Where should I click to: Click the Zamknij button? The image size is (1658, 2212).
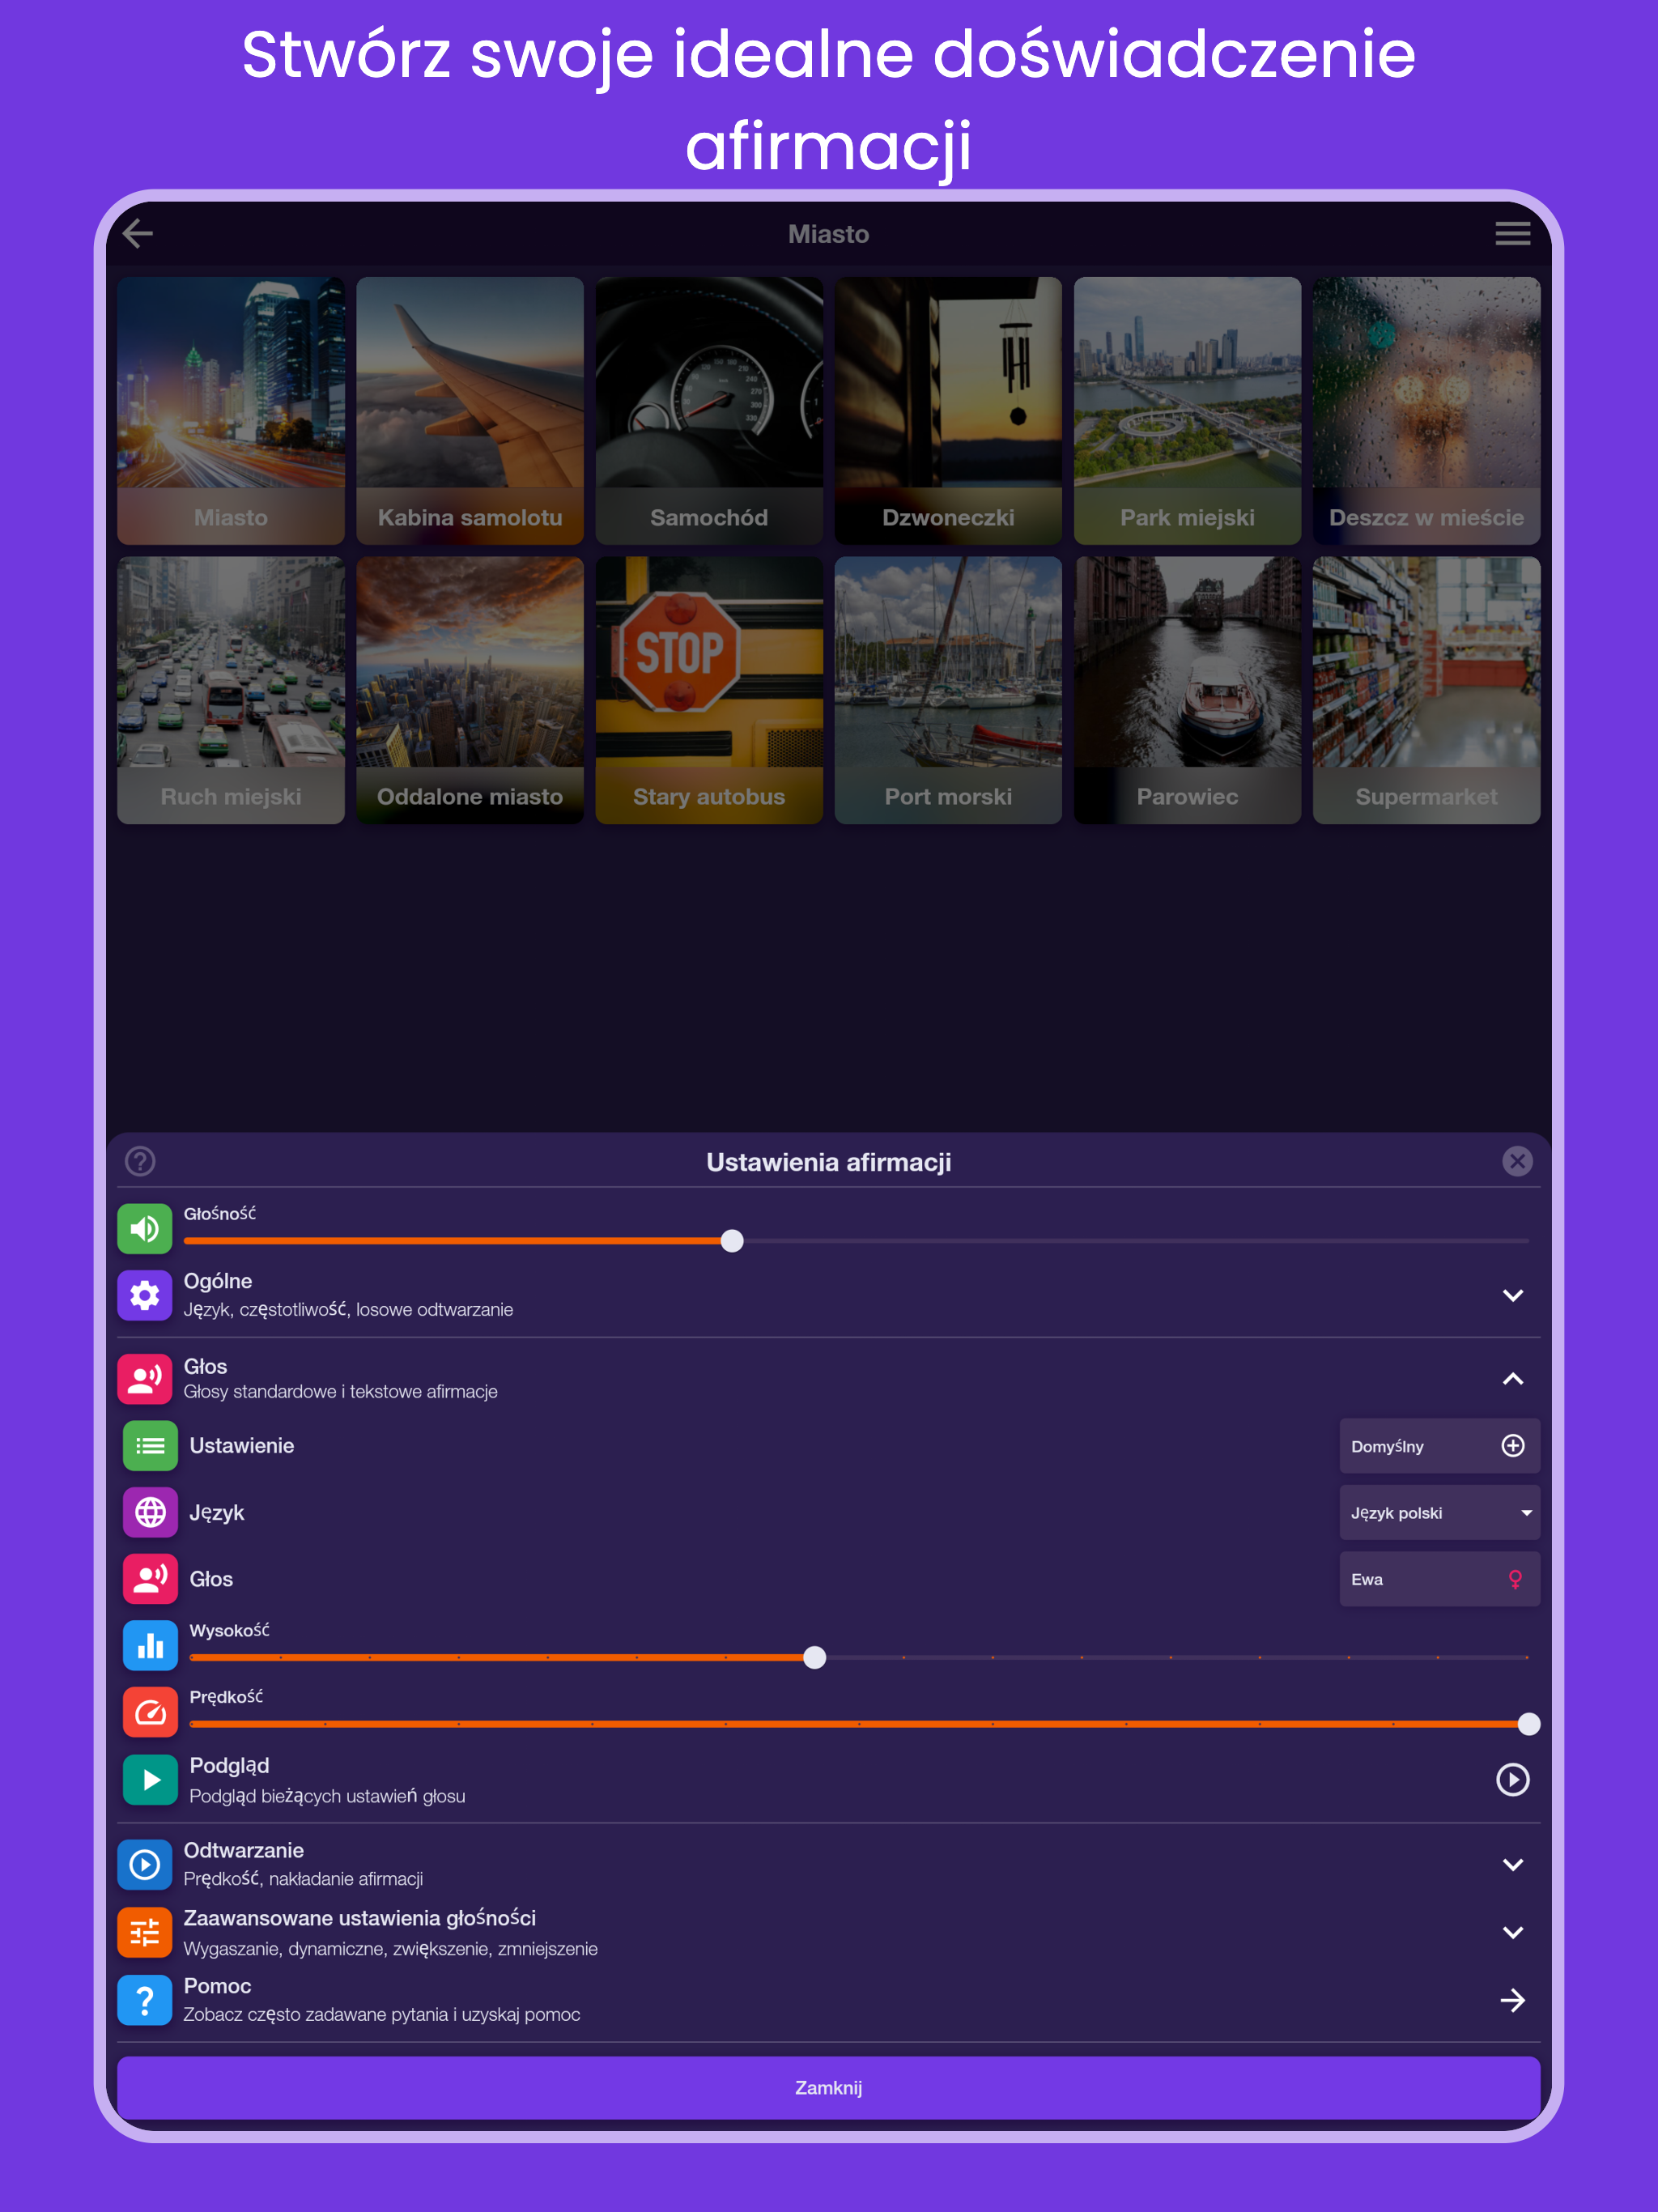(828, 2087)
